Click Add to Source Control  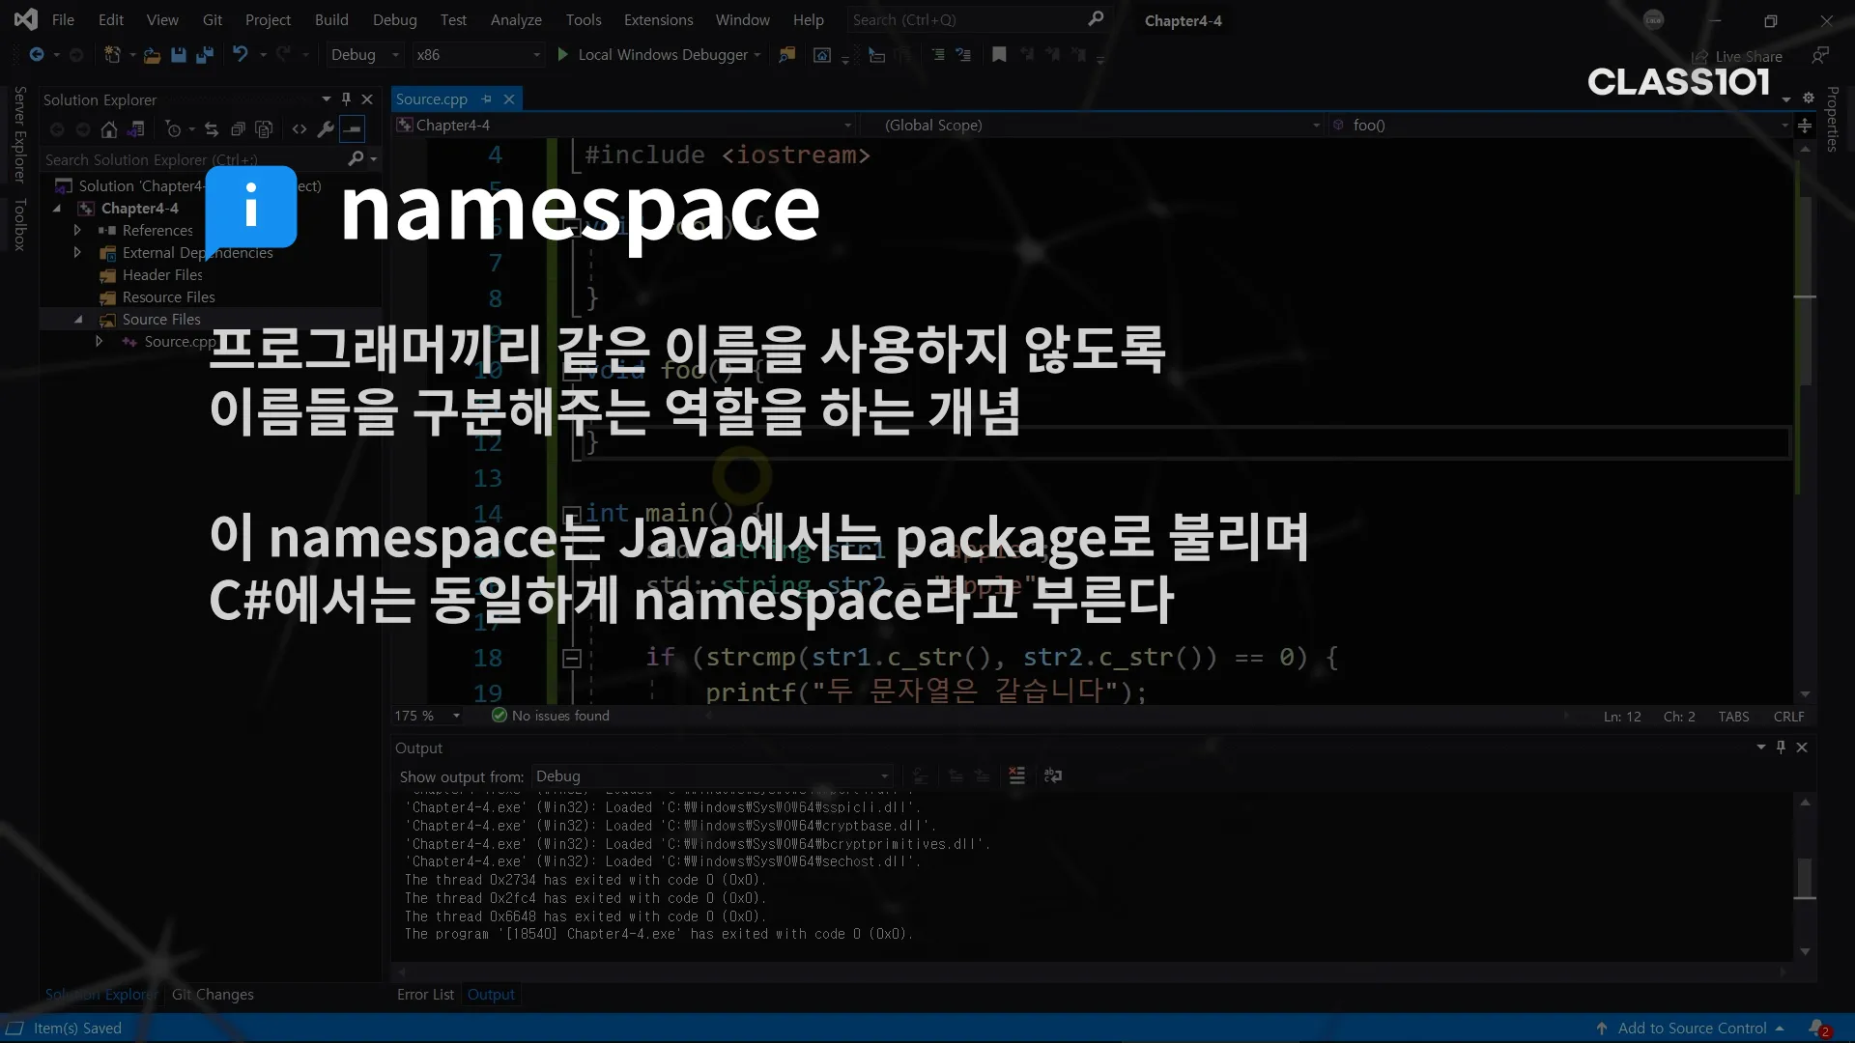[1692, 1028]
